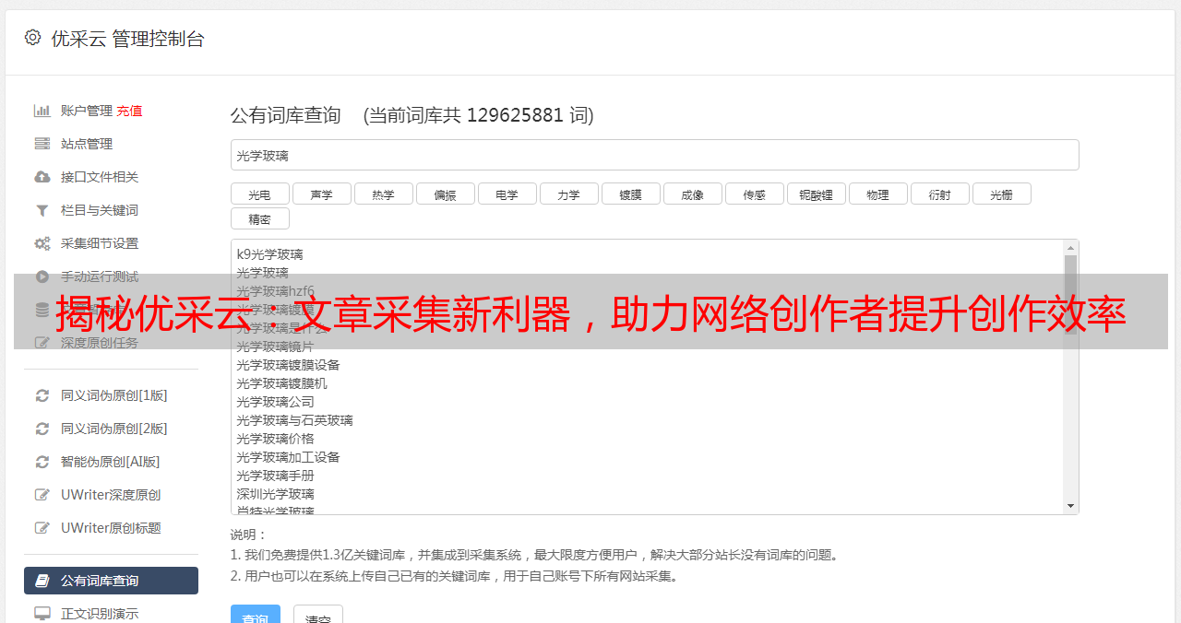The height and width of the screenshot is (623, 1181).
Task: Select the 衍射 tag button
Action: click(x=939, y=194)
